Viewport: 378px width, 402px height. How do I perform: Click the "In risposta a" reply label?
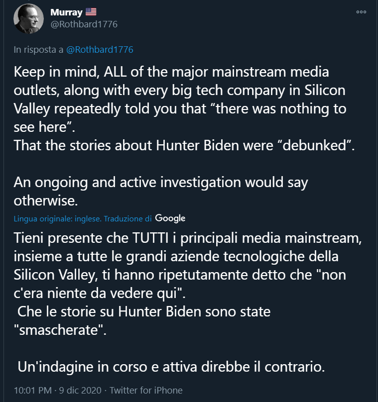[x=38, y=49]
